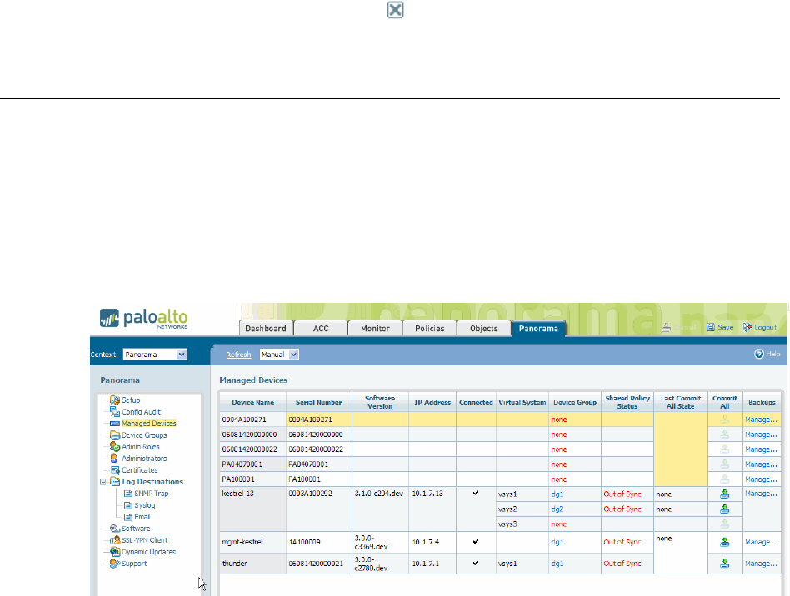Image resolution: width=790 pixels, height=596 pixels.
Task: Click the disabled Commit All icon for PA100001
Action: click(724, 479)
